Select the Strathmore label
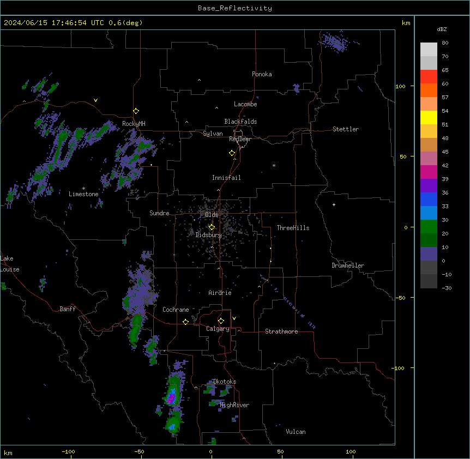The image size is (470, 459). coord(281,331)
